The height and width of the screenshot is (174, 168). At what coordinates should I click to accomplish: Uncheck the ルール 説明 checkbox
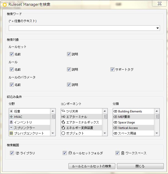69,69
